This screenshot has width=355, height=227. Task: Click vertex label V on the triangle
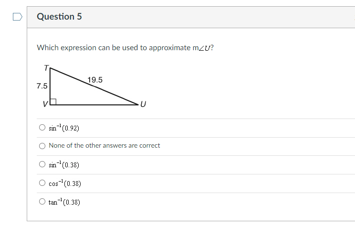tap(45, 104)
